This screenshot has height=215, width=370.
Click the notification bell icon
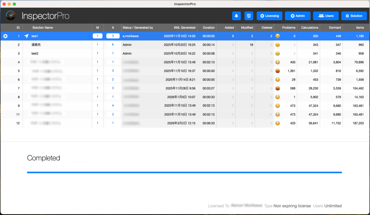236,16
